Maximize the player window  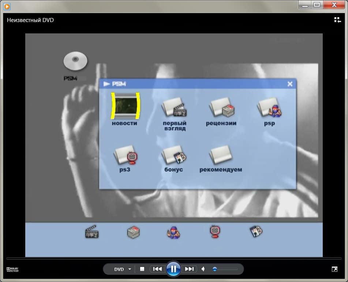[x=317, y=4]
